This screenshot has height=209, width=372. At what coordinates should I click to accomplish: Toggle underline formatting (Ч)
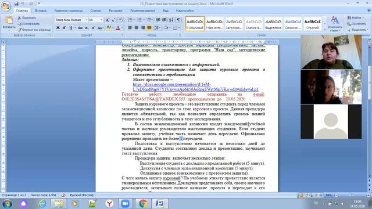coord(71,28)
